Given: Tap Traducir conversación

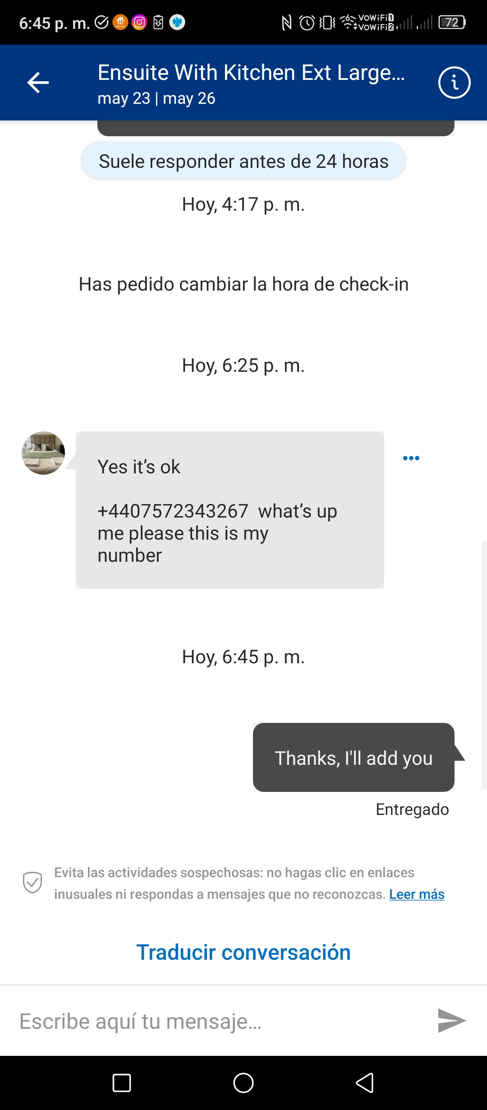Looking at the screenshot, I should [x=243, y=952].
